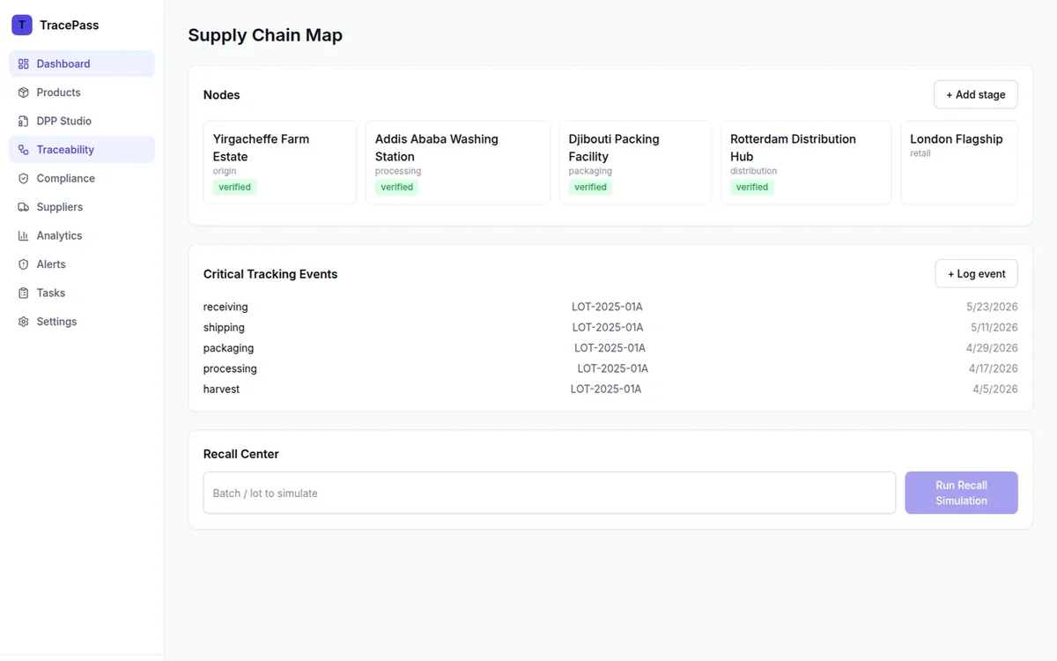Click the processing event row
The width and height of the screenshot is (1057, 661).
click(610, 368)
